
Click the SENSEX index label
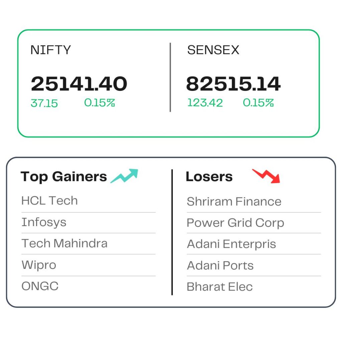coord(213,50)
